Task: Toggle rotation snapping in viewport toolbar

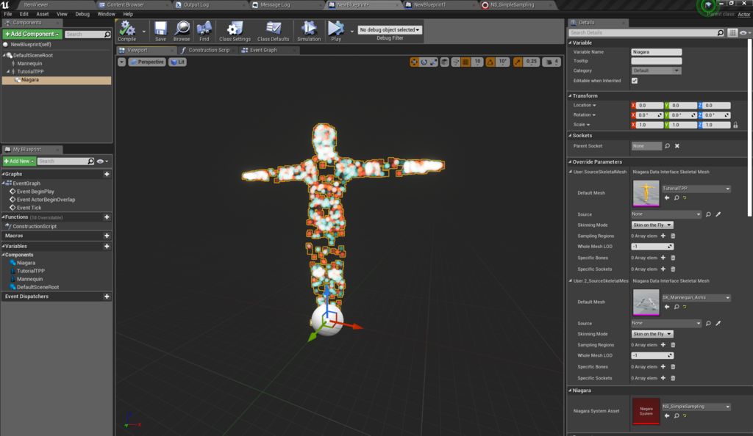Action: pyautogui.click(x=490, y=62)
